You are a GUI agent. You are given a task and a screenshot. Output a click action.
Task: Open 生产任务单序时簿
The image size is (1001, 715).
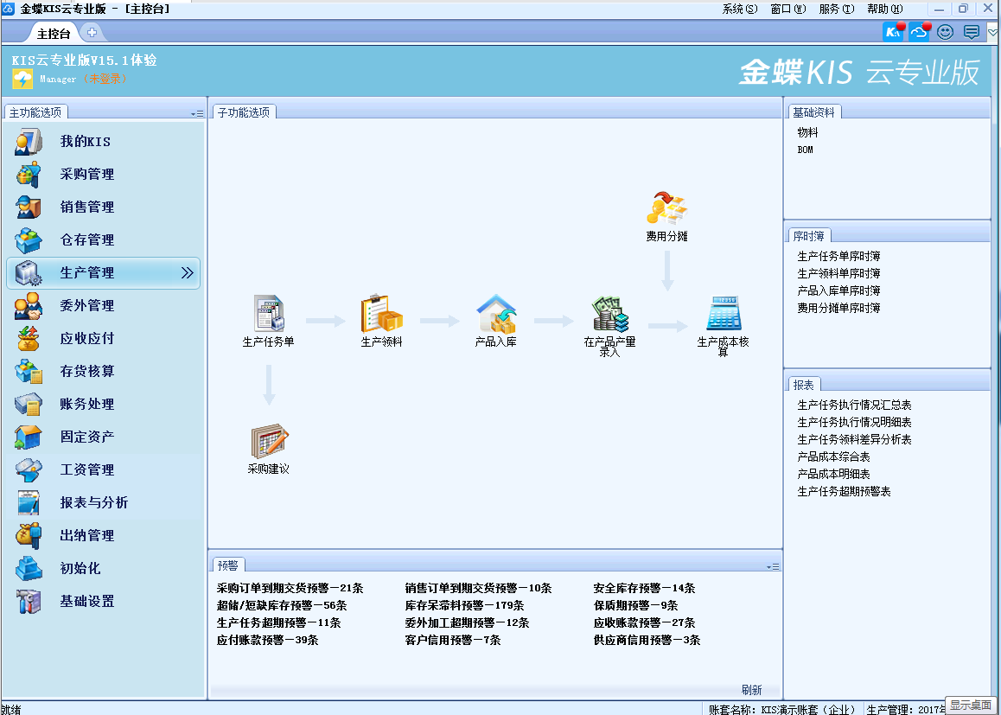(x=838, y=256)
